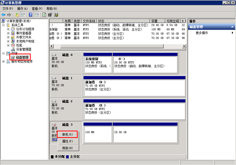Image resolution: width=236 pixels, height=165 pixels.
Task: Select 设备管理器 in the tree
Action: pos(24,49)
